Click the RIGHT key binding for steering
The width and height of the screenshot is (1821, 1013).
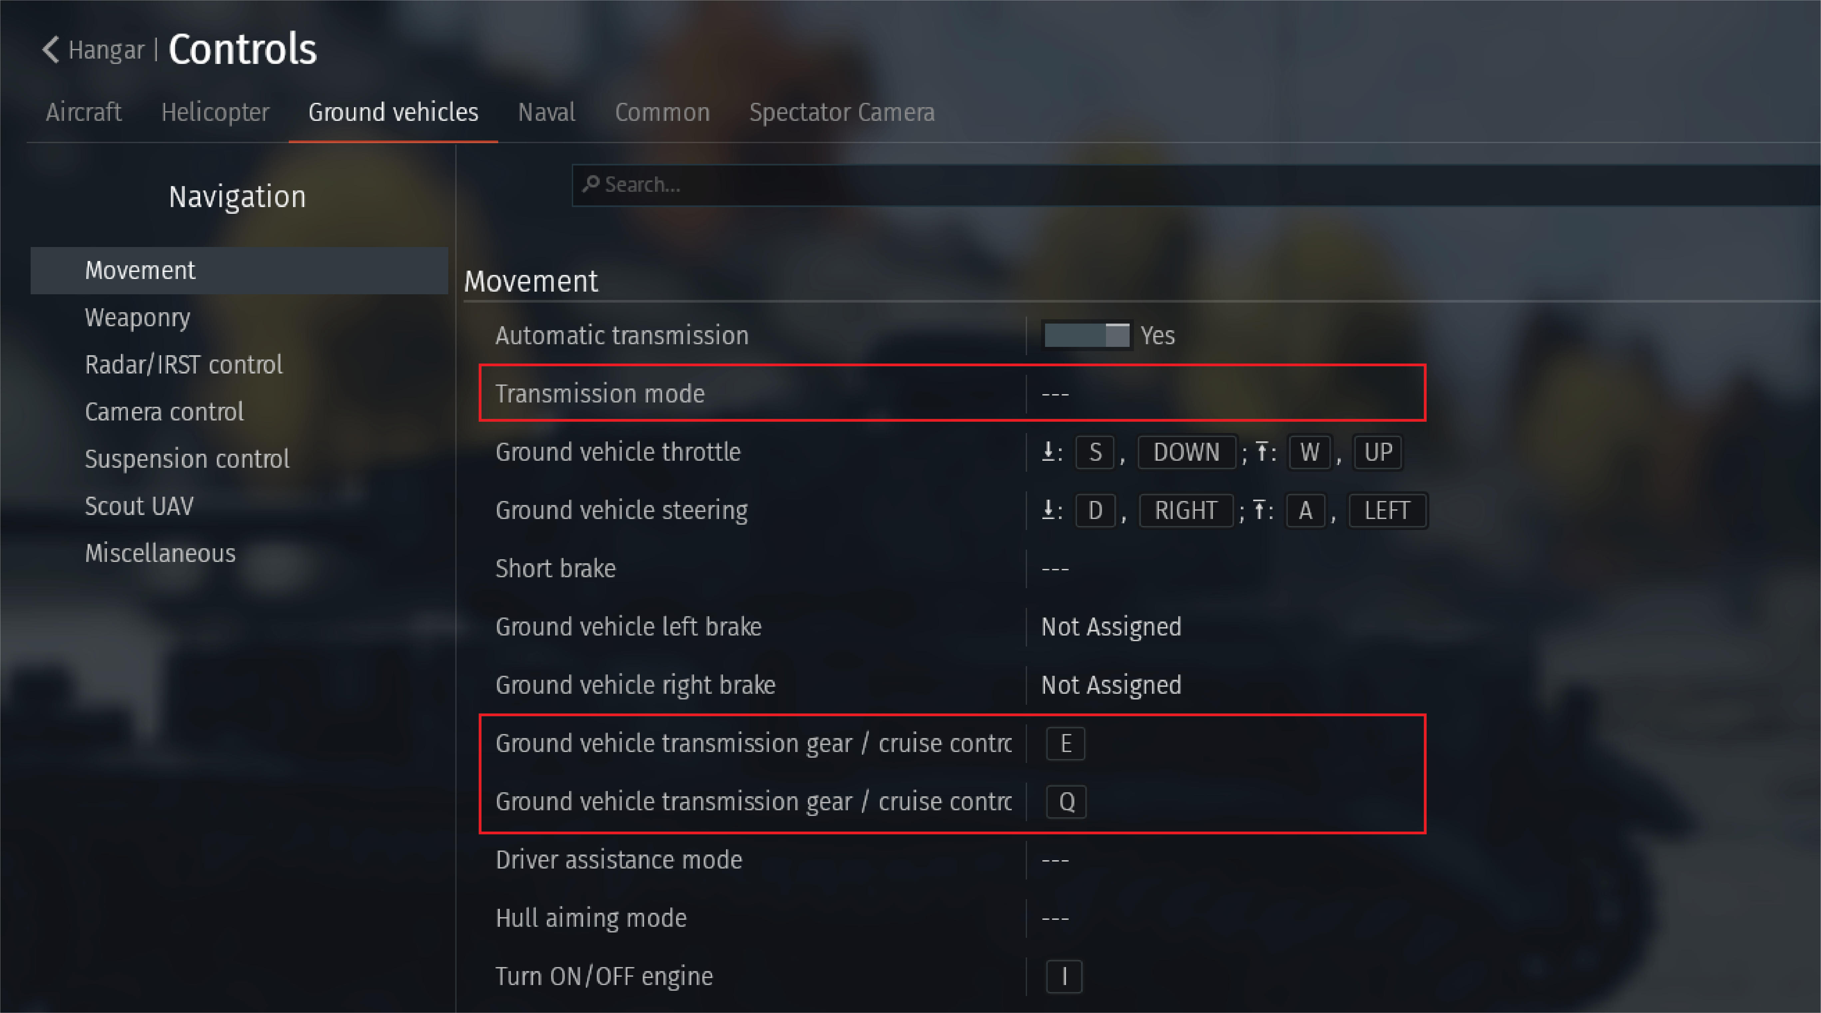tap(1186, 510)
